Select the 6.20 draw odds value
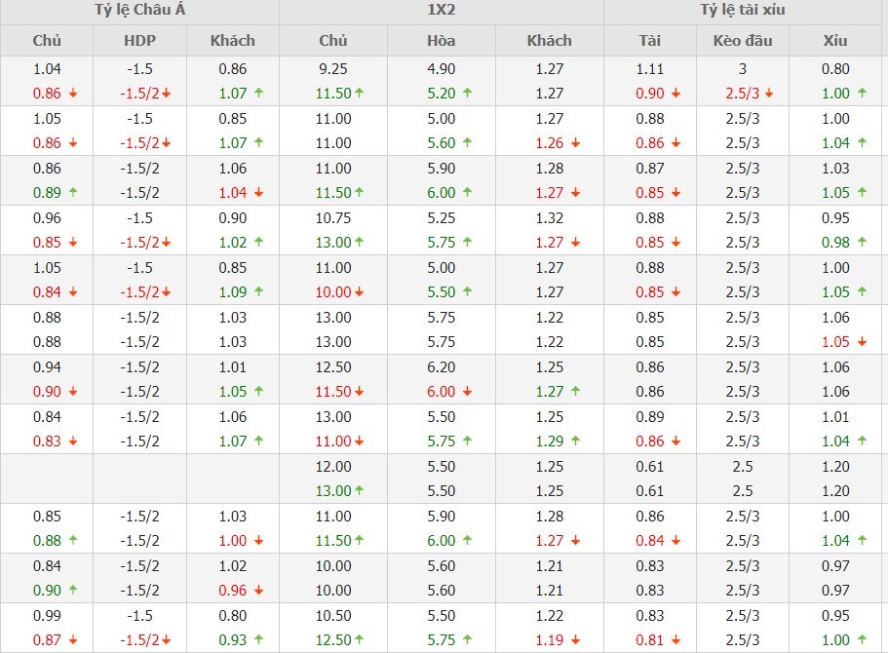This screenshot has width=888, height=653. [x=442, y=367]
